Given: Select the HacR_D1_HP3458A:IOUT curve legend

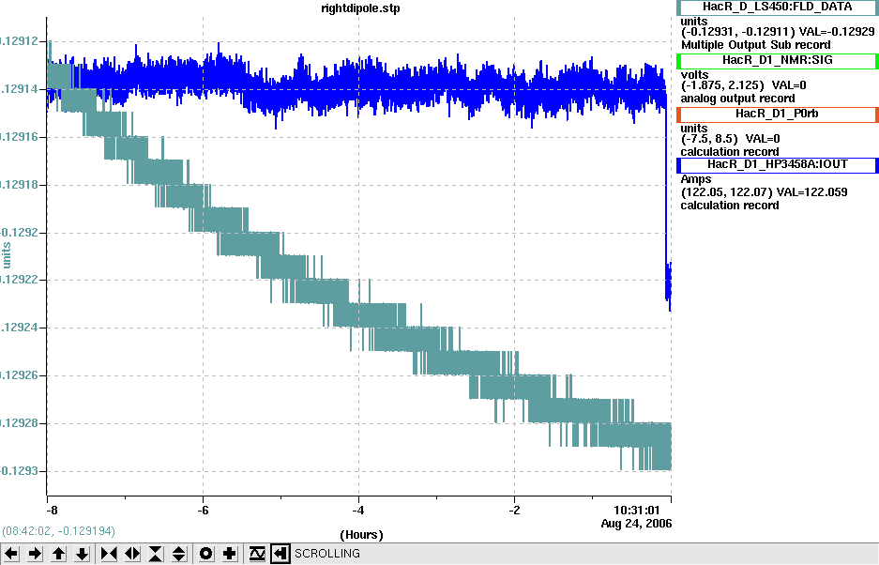Looking at the screenshot, I should point(777,165).
